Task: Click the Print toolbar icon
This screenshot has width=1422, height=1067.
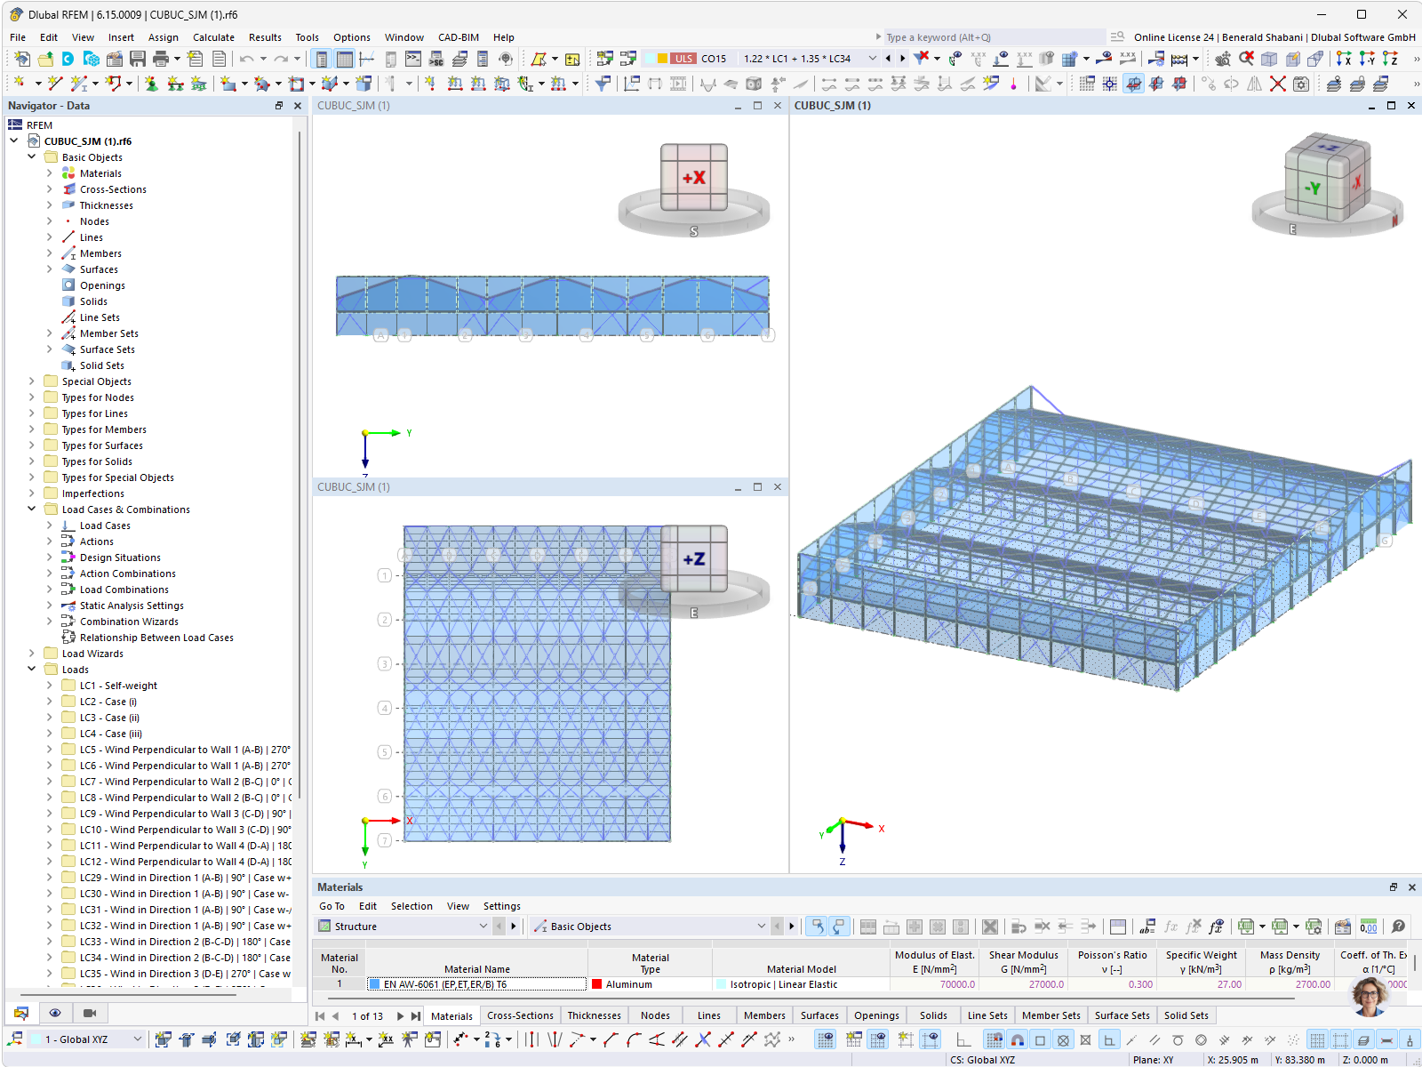Action: pyautogui.click(x=161, y=59)
